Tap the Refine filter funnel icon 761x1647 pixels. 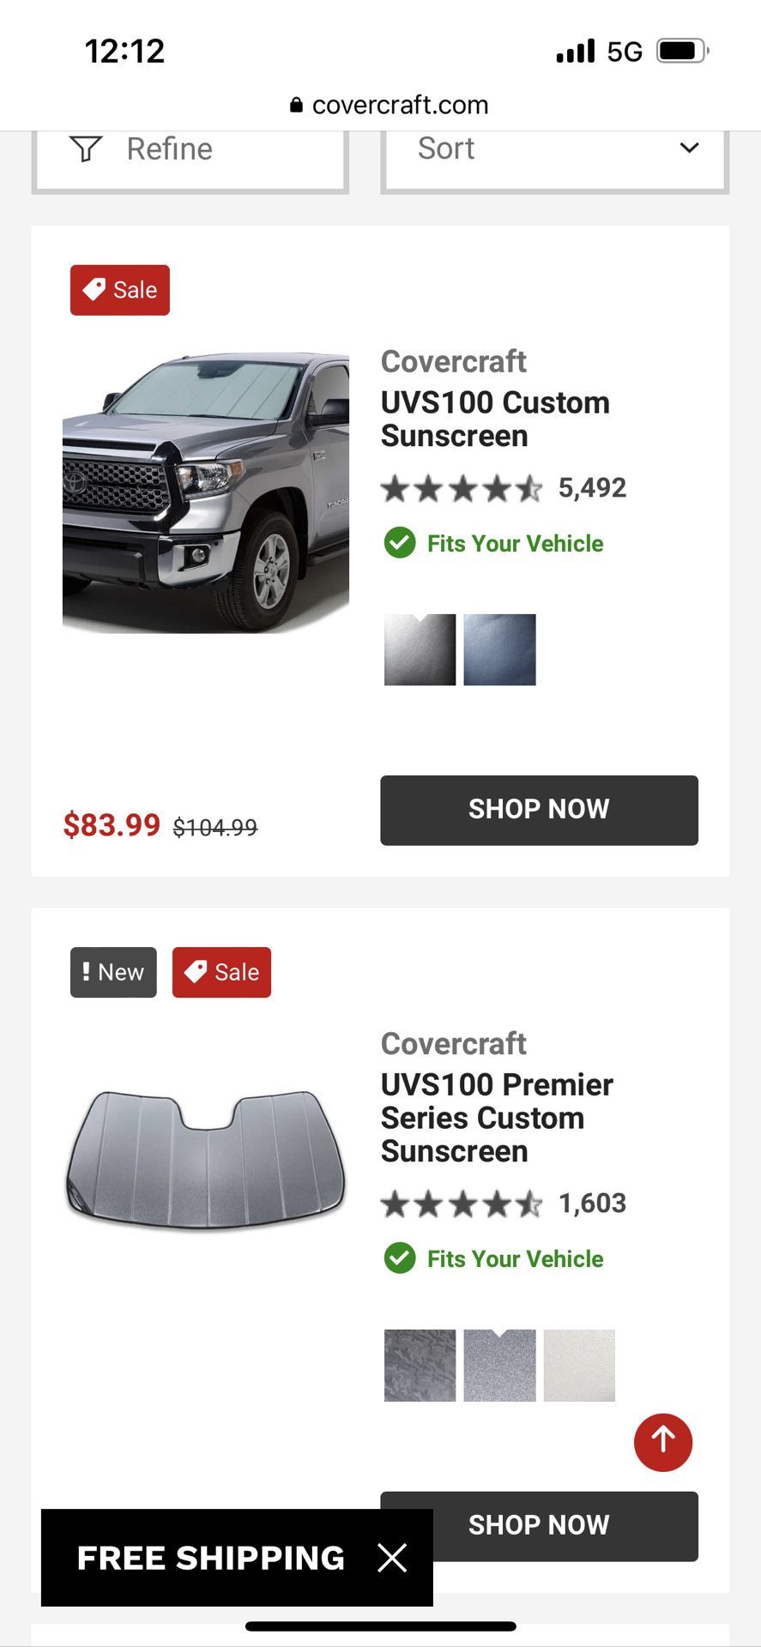click(86, 149)
